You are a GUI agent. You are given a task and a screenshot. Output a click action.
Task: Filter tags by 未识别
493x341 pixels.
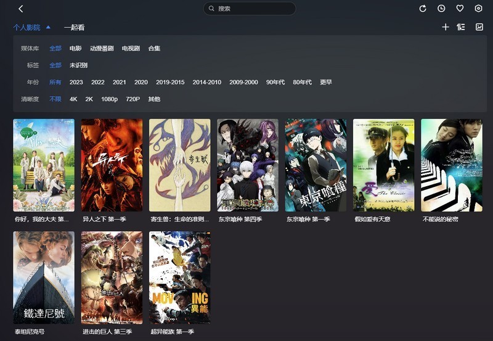pos(78,65)
